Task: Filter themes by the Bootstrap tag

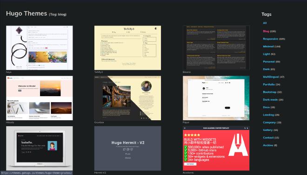Action: tap(270, 92)
